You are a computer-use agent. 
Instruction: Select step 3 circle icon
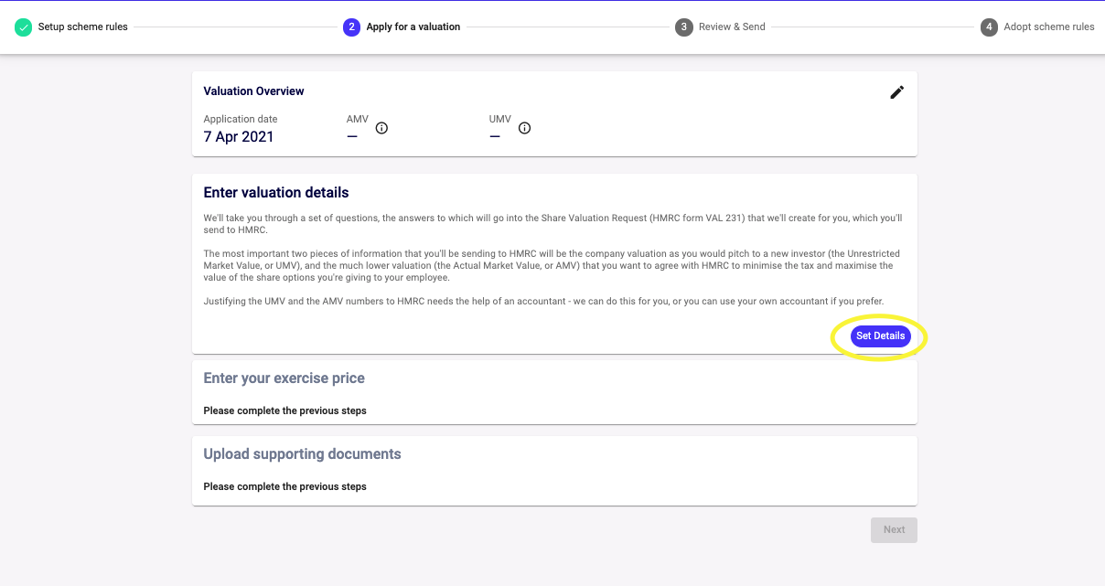pyautogui.click(x=684, y=27)
